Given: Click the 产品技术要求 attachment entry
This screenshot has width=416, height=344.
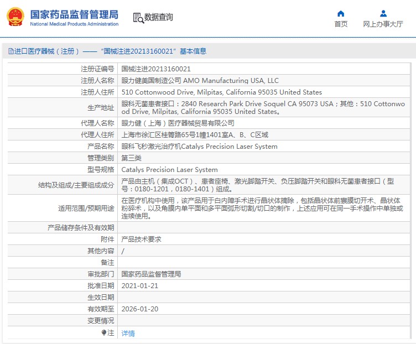Looking at the screenshot, I should point(142,239).
